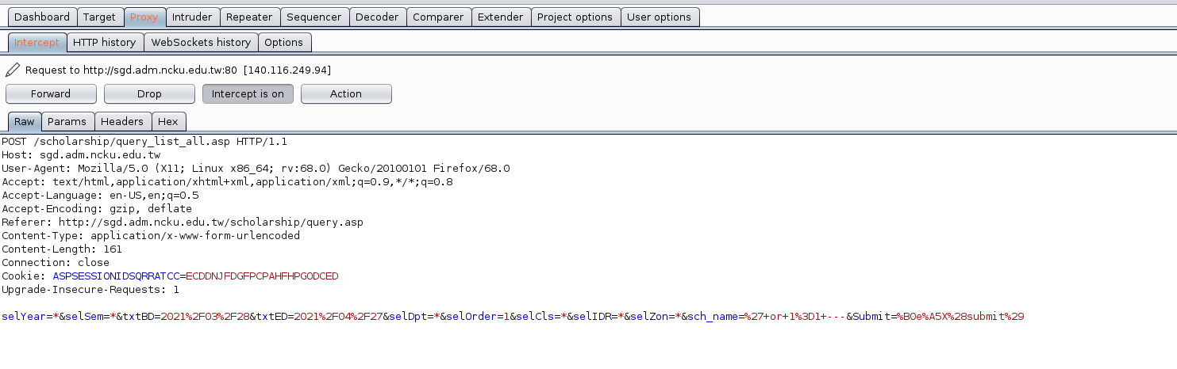Switch to the Headers view
1177x369 pixels.
pyautogui.click(x=122, y=121)
